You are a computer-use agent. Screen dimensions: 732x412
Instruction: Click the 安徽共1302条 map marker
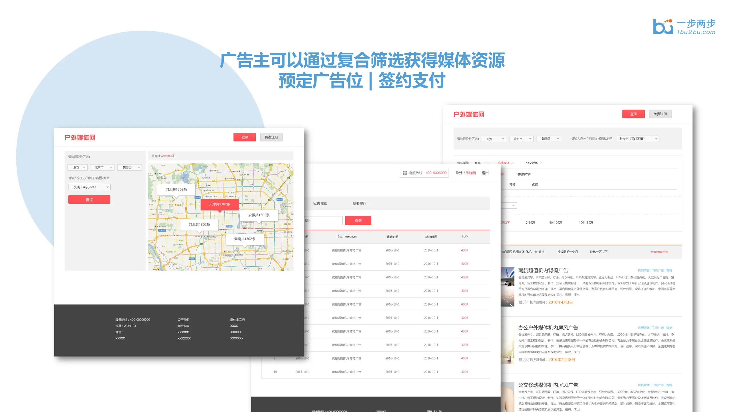pyautogui.click(x=259, y=215)
